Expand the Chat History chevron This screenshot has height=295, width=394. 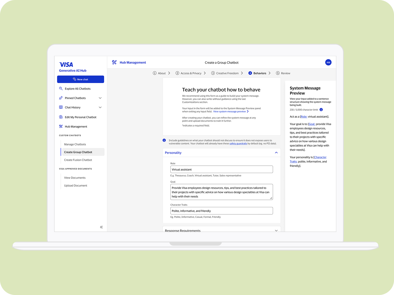[x=100, y=107]
